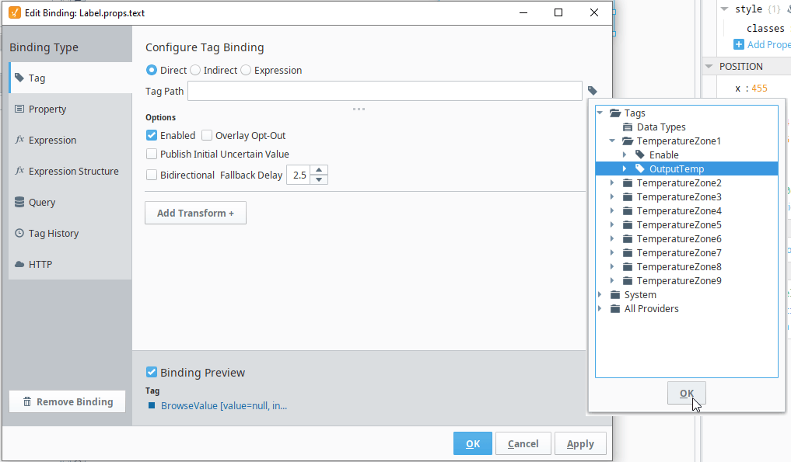The width and height of the screenshot is (791, 462).
Task: Click the Expression fx icon in sidebar
Action: coord(19,140)
